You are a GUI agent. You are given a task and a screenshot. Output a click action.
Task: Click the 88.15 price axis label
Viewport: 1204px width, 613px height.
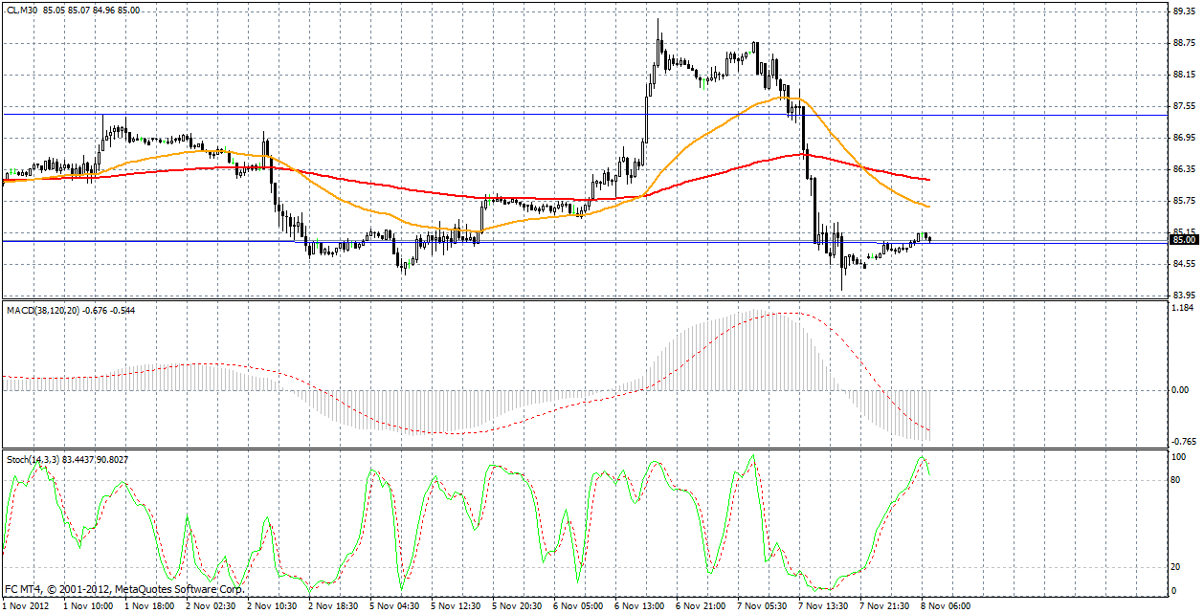1184,75
